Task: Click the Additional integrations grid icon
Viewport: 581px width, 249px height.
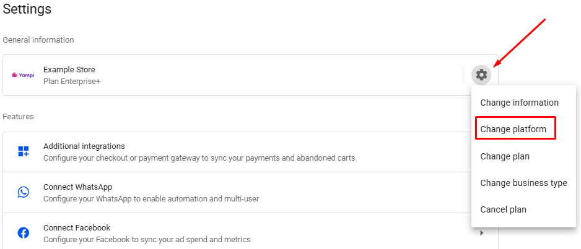Action: click(x=24, y=152)
